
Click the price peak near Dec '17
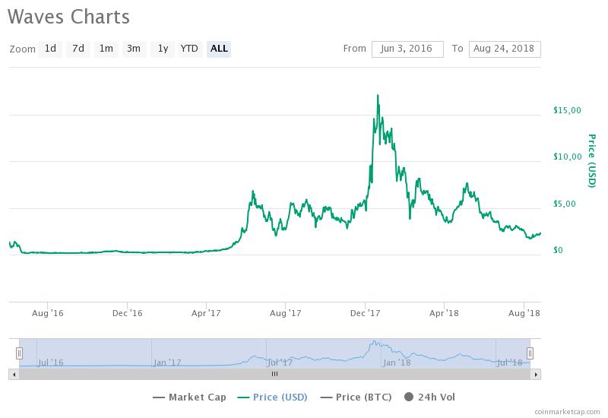378,96
